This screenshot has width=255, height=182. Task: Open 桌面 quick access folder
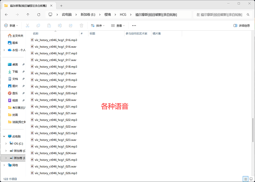point(13,64)
